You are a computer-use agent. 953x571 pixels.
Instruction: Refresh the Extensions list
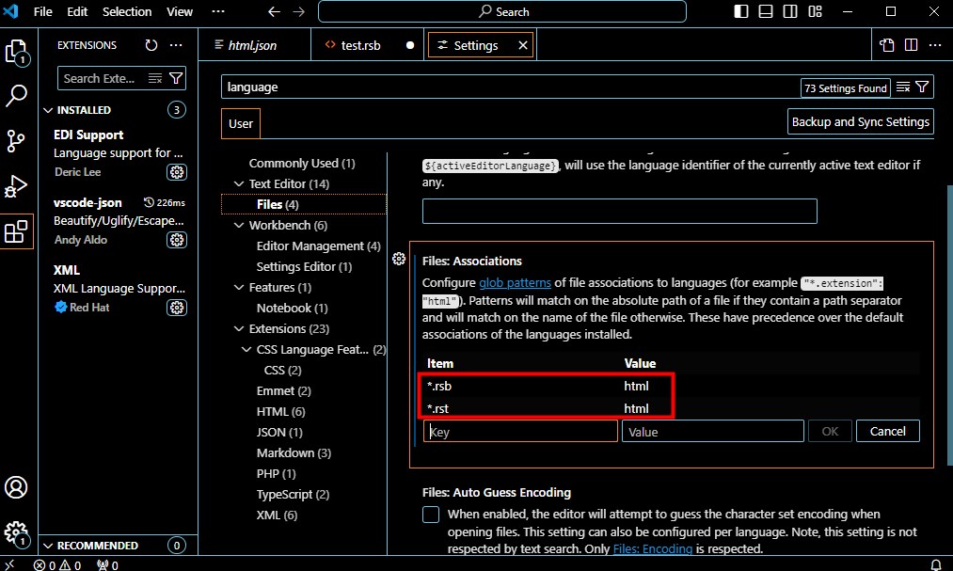151,45
